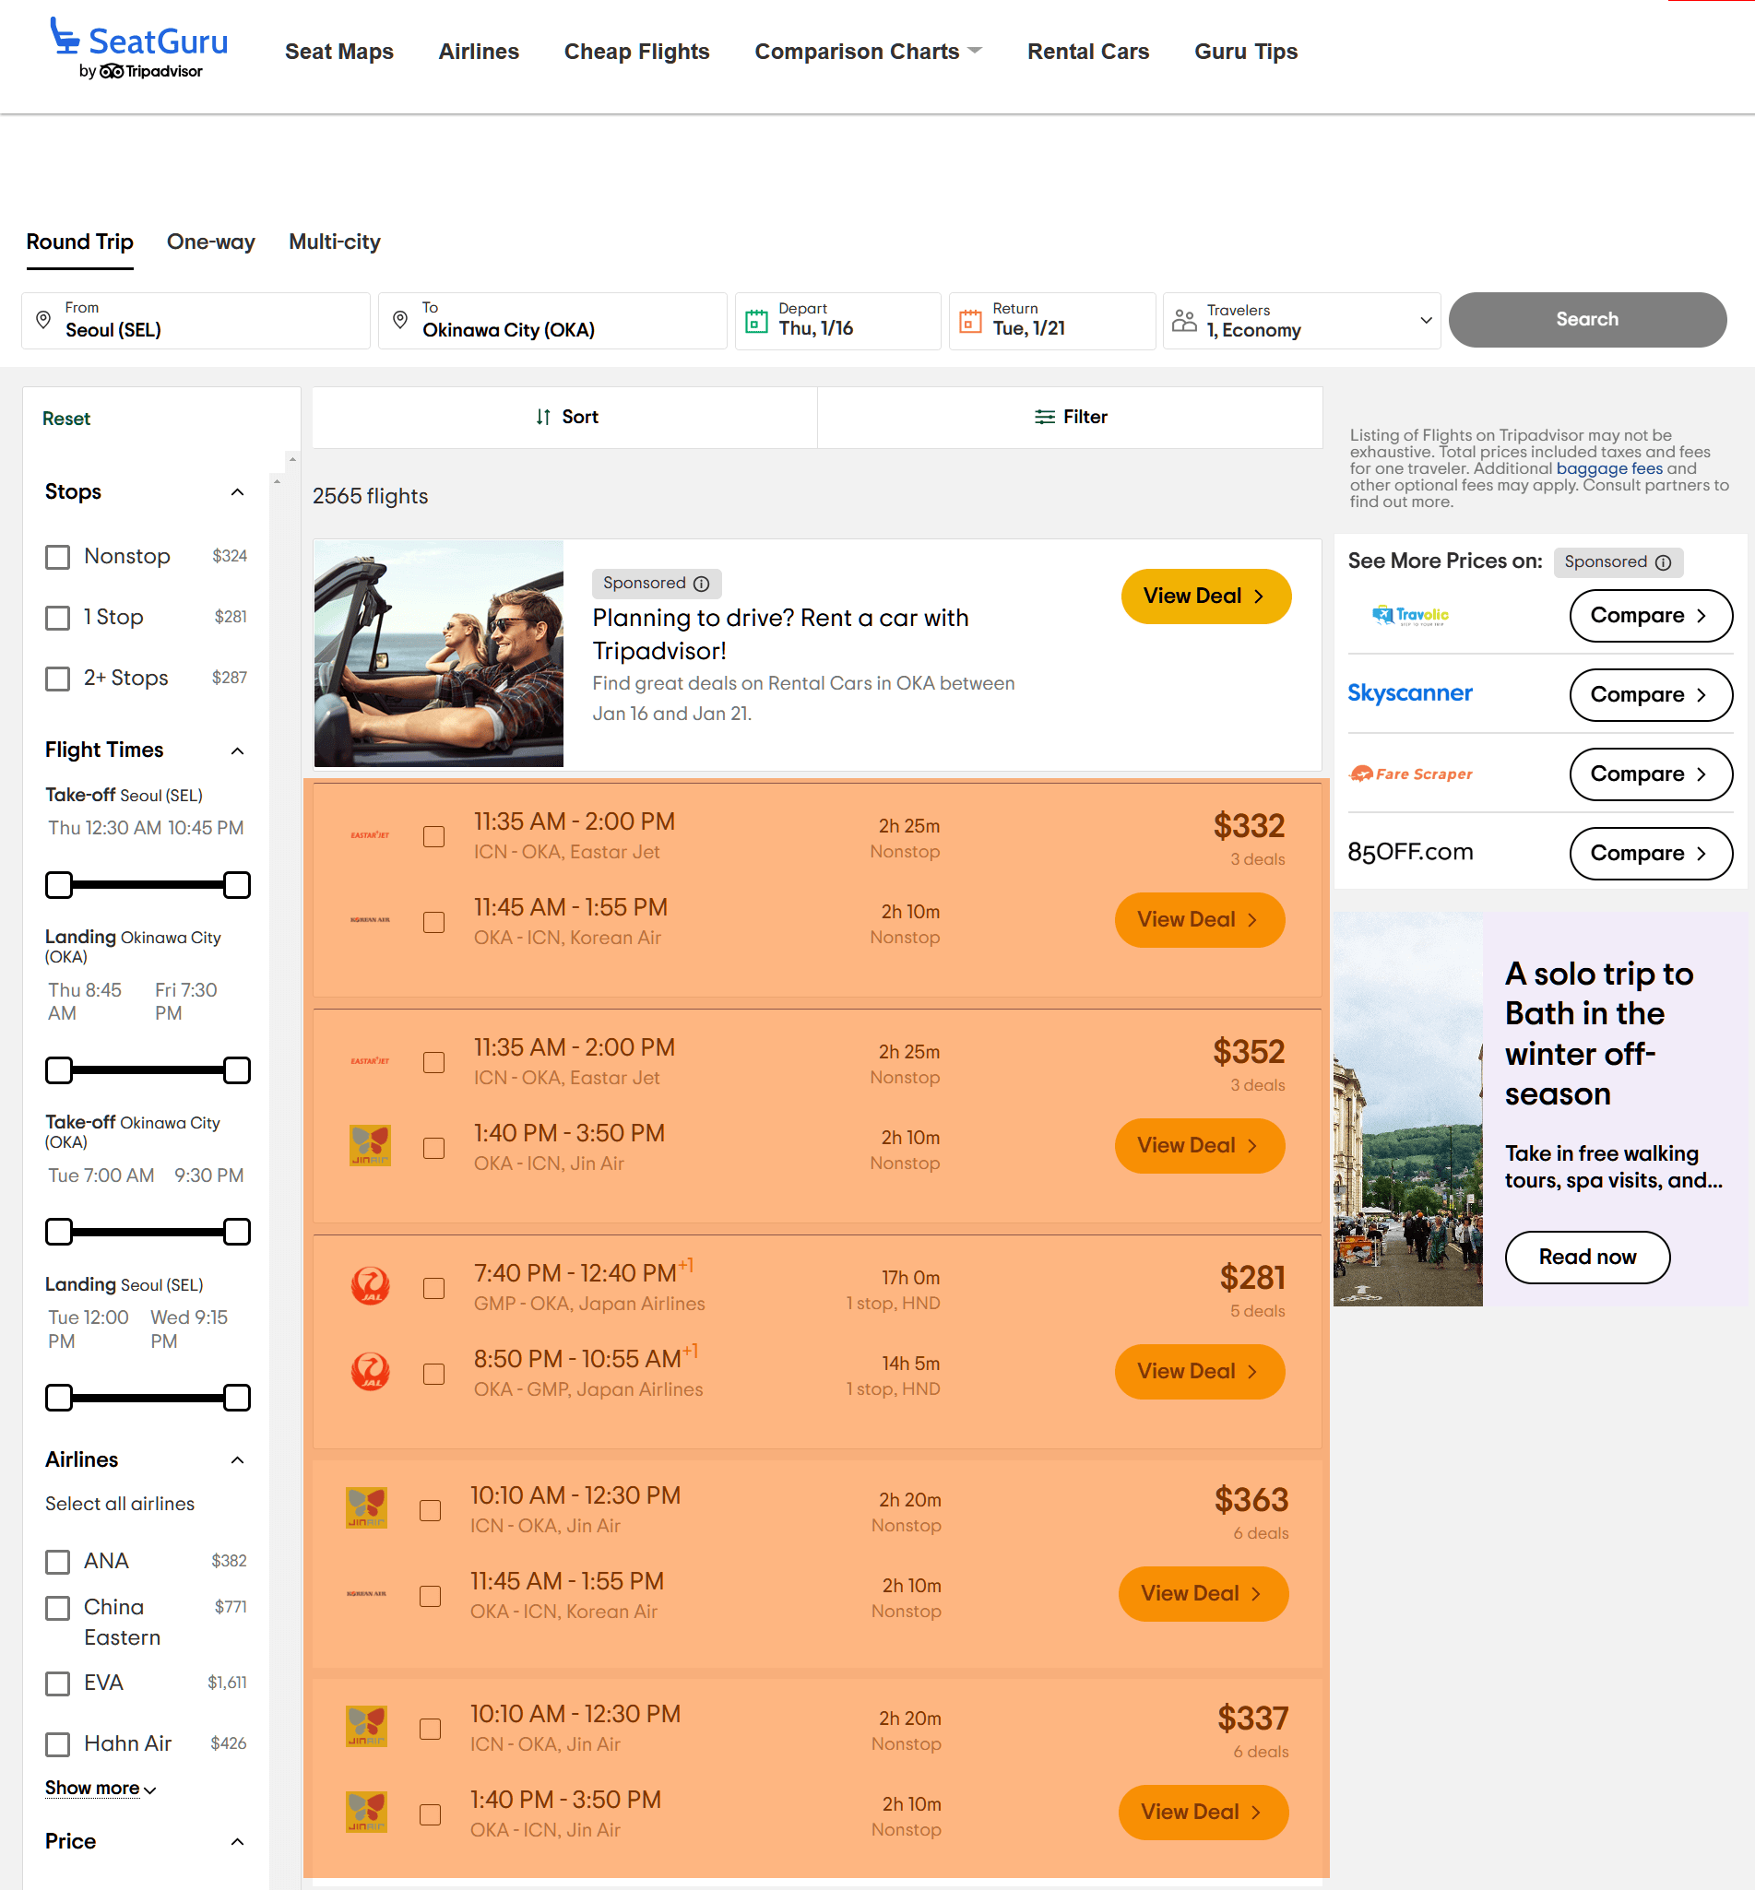Open the Sort options

[565, 417]
